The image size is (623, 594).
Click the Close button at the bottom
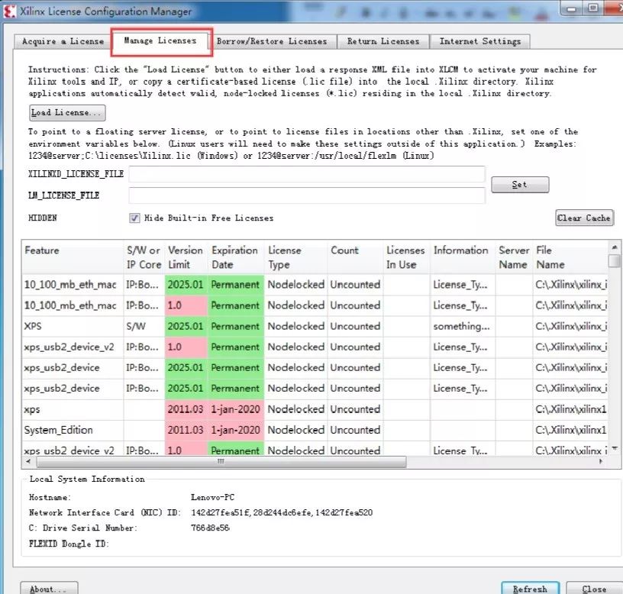(x=594, y=589)
